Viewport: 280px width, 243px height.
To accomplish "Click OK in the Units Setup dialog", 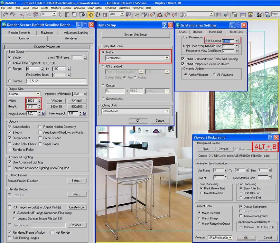I will (x=138, y=120).
